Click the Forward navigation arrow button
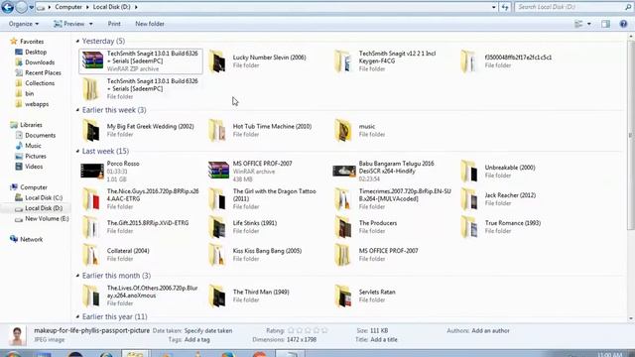This screenshot has width=635, height=357. point(22,7)
